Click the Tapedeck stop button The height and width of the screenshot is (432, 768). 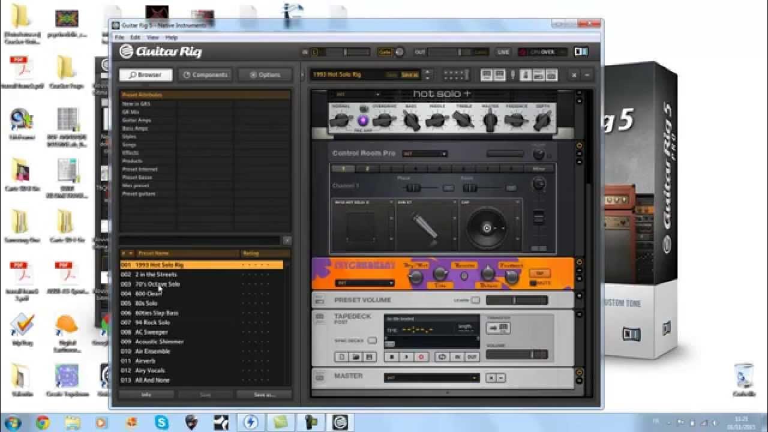click(392, 357)
